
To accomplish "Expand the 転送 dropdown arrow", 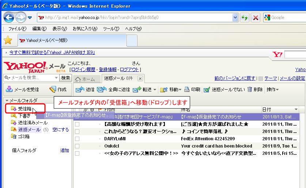I will click(x=155, y=90).
